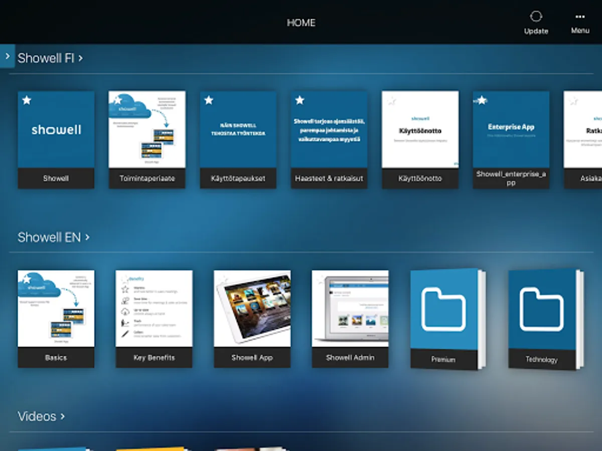Toggle favorite star on Showell card
602x451 pixels.
point(27,100)
